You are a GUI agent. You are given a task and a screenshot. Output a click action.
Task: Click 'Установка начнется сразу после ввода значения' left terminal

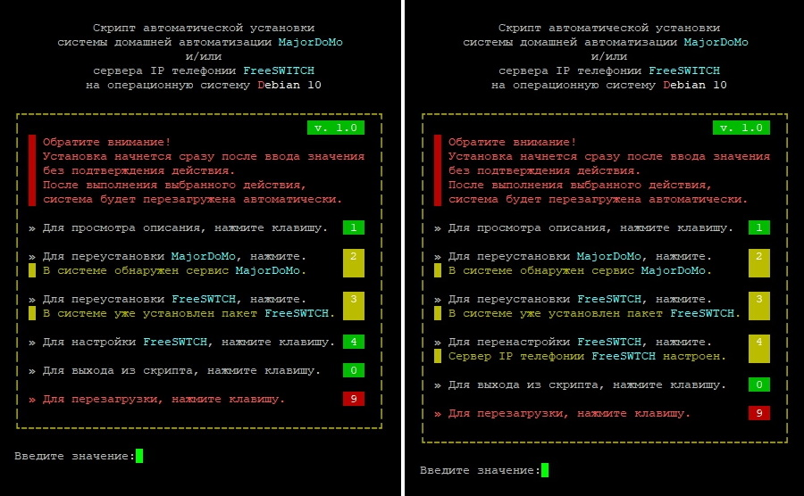(x=204, y=156)
